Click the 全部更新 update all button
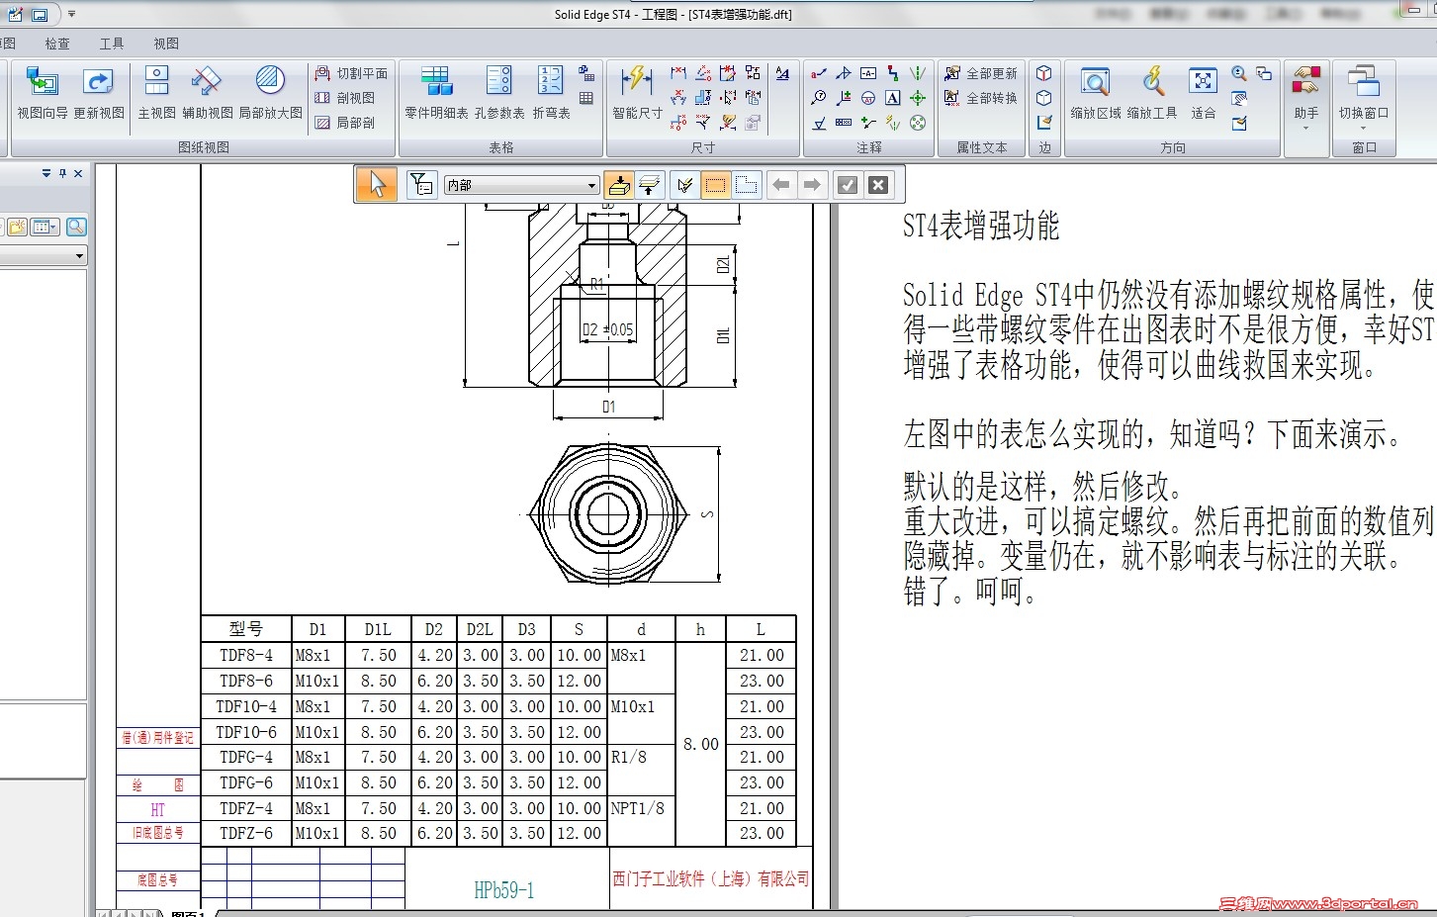Screen dimensions: 1437x917 click(980, 73)
